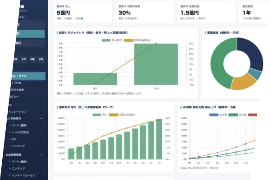Select the 4年 period button

pos(32,59)
